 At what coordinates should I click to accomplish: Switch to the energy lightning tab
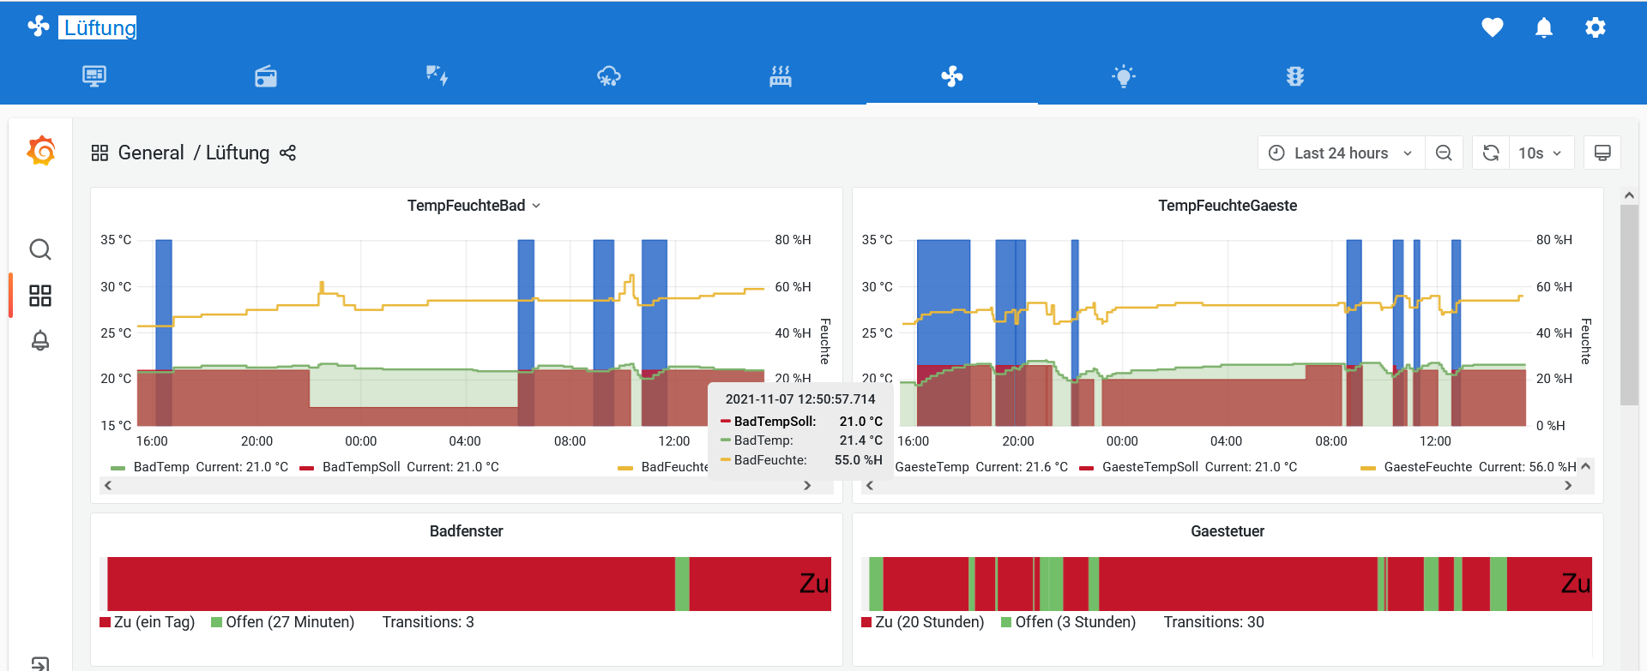pos(437,76)
